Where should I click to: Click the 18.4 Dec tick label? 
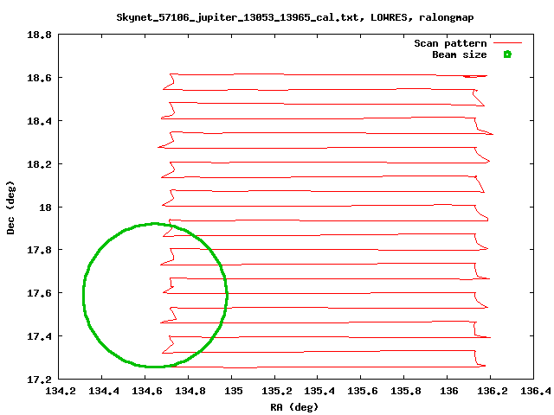(x=39, y=121)
